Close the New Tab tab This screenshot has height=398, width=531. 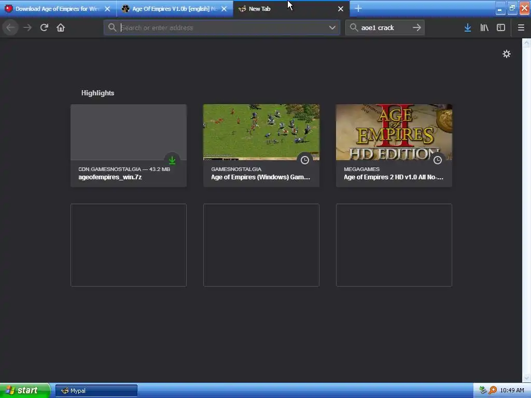pos(341,9)
